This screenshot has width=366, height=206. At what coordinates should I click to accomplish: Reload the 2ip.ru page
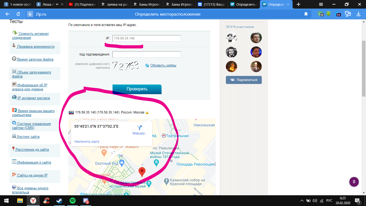pyautogui.click(x=18, y=14)
